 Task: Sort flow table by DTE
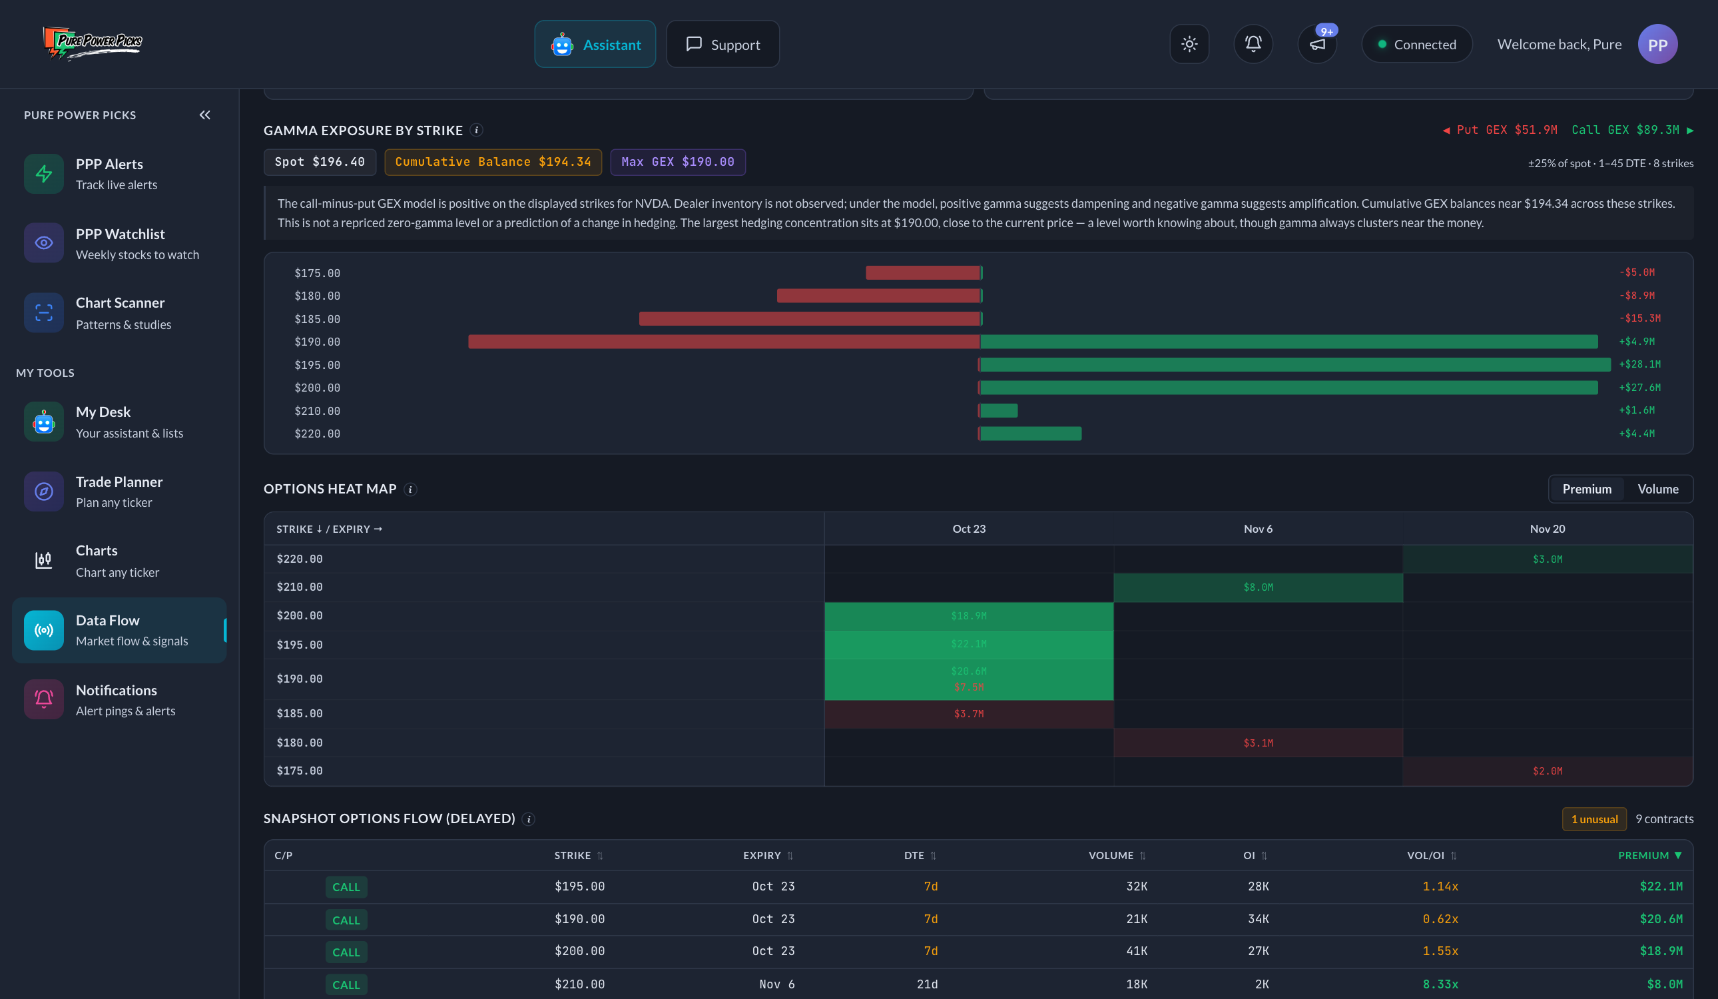(x=920, y=856)
